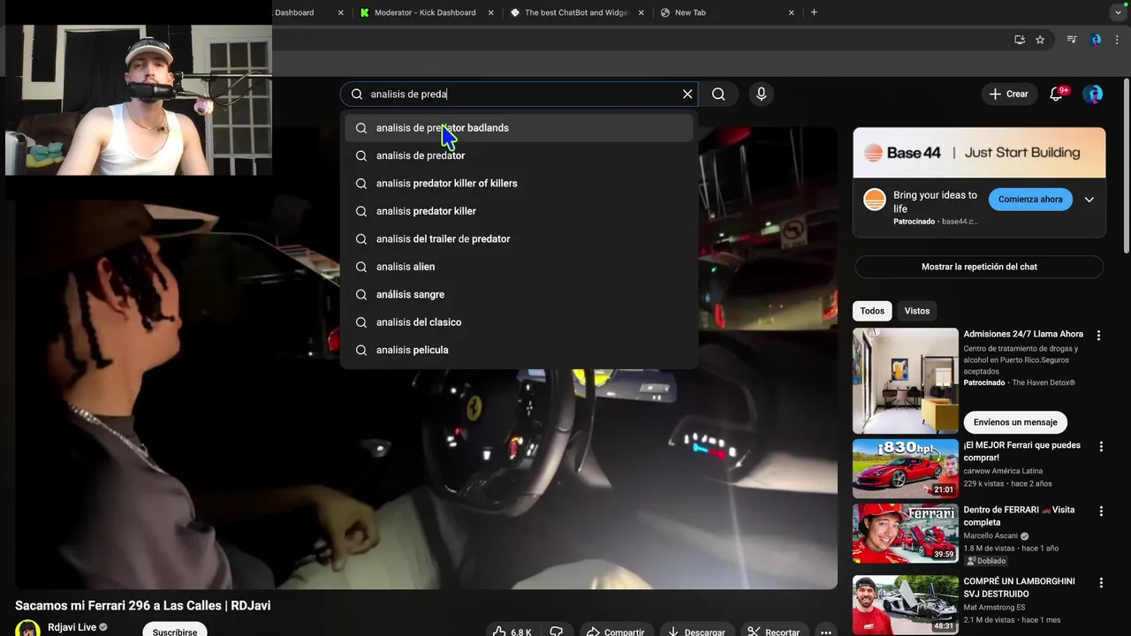The width and height of the screenshot is (1131, 636).
Task: Choose suggestion analisis del trailer de predator
Action: click(x=520, y=239)
